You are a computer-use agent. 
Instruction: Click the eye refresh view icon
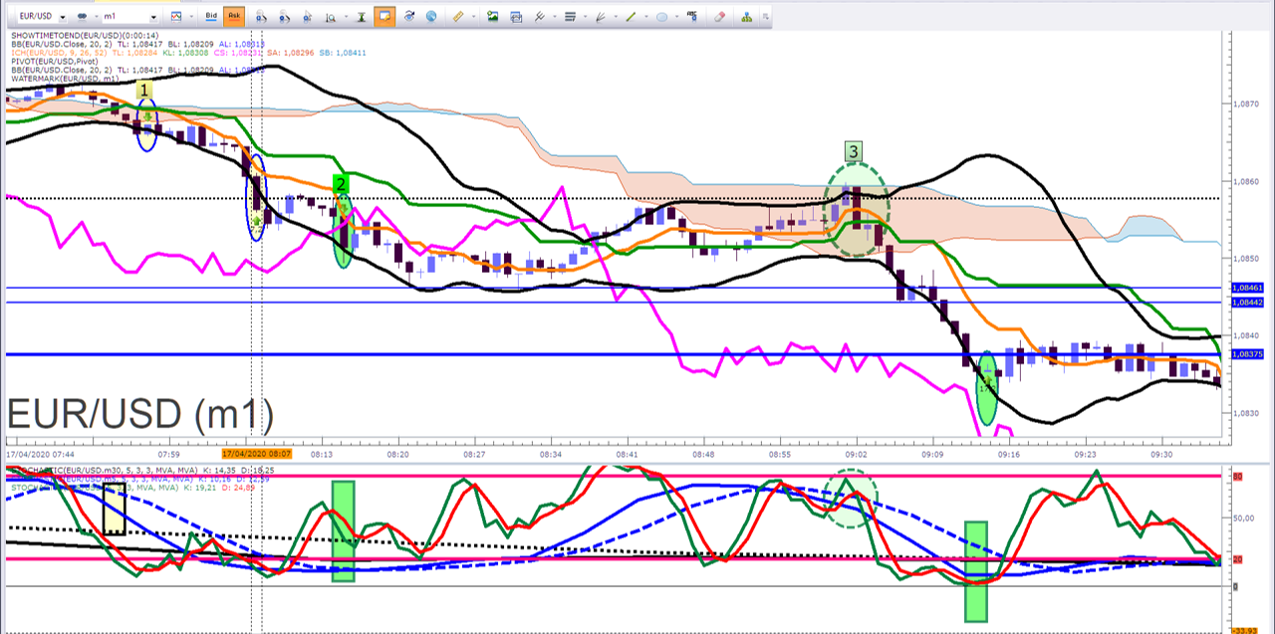408,17
